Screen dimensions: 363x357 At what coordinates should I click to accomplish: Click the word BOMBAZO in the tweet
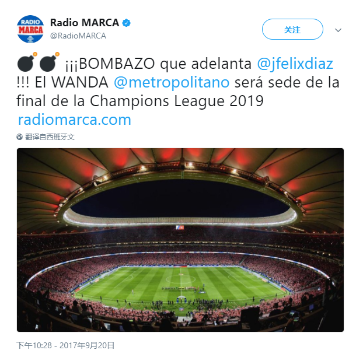117,64
